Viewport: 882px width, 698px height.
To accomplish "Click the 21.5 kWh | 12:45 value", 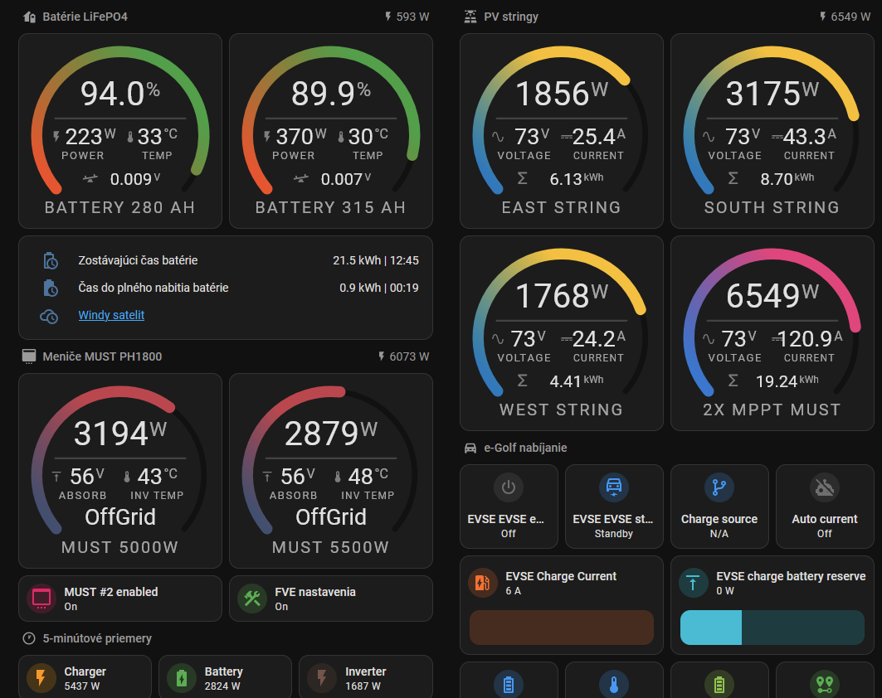I will [x=376, y=261].
